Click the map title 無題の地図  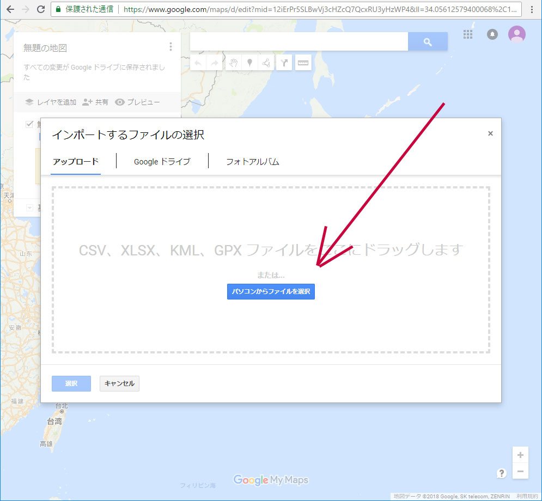pos(45,48)
